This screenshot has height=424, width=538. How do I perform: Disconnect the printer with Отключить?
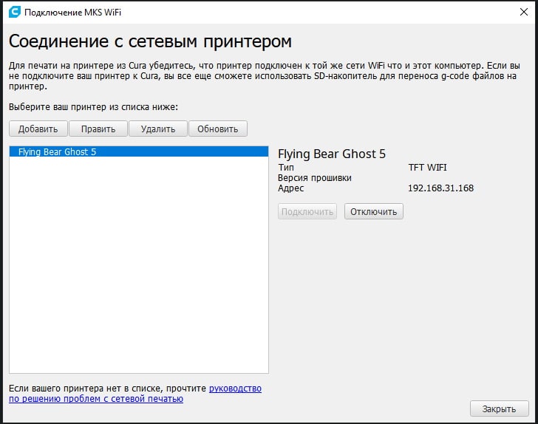tap(374, 211)
